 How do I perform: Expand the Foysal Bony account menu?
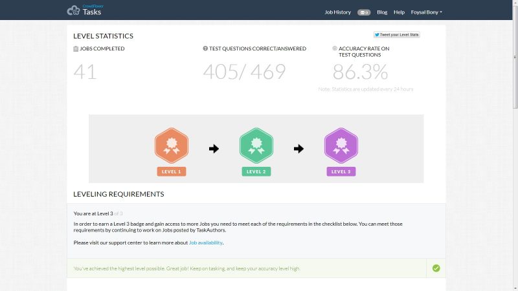[x=426, y=12]
